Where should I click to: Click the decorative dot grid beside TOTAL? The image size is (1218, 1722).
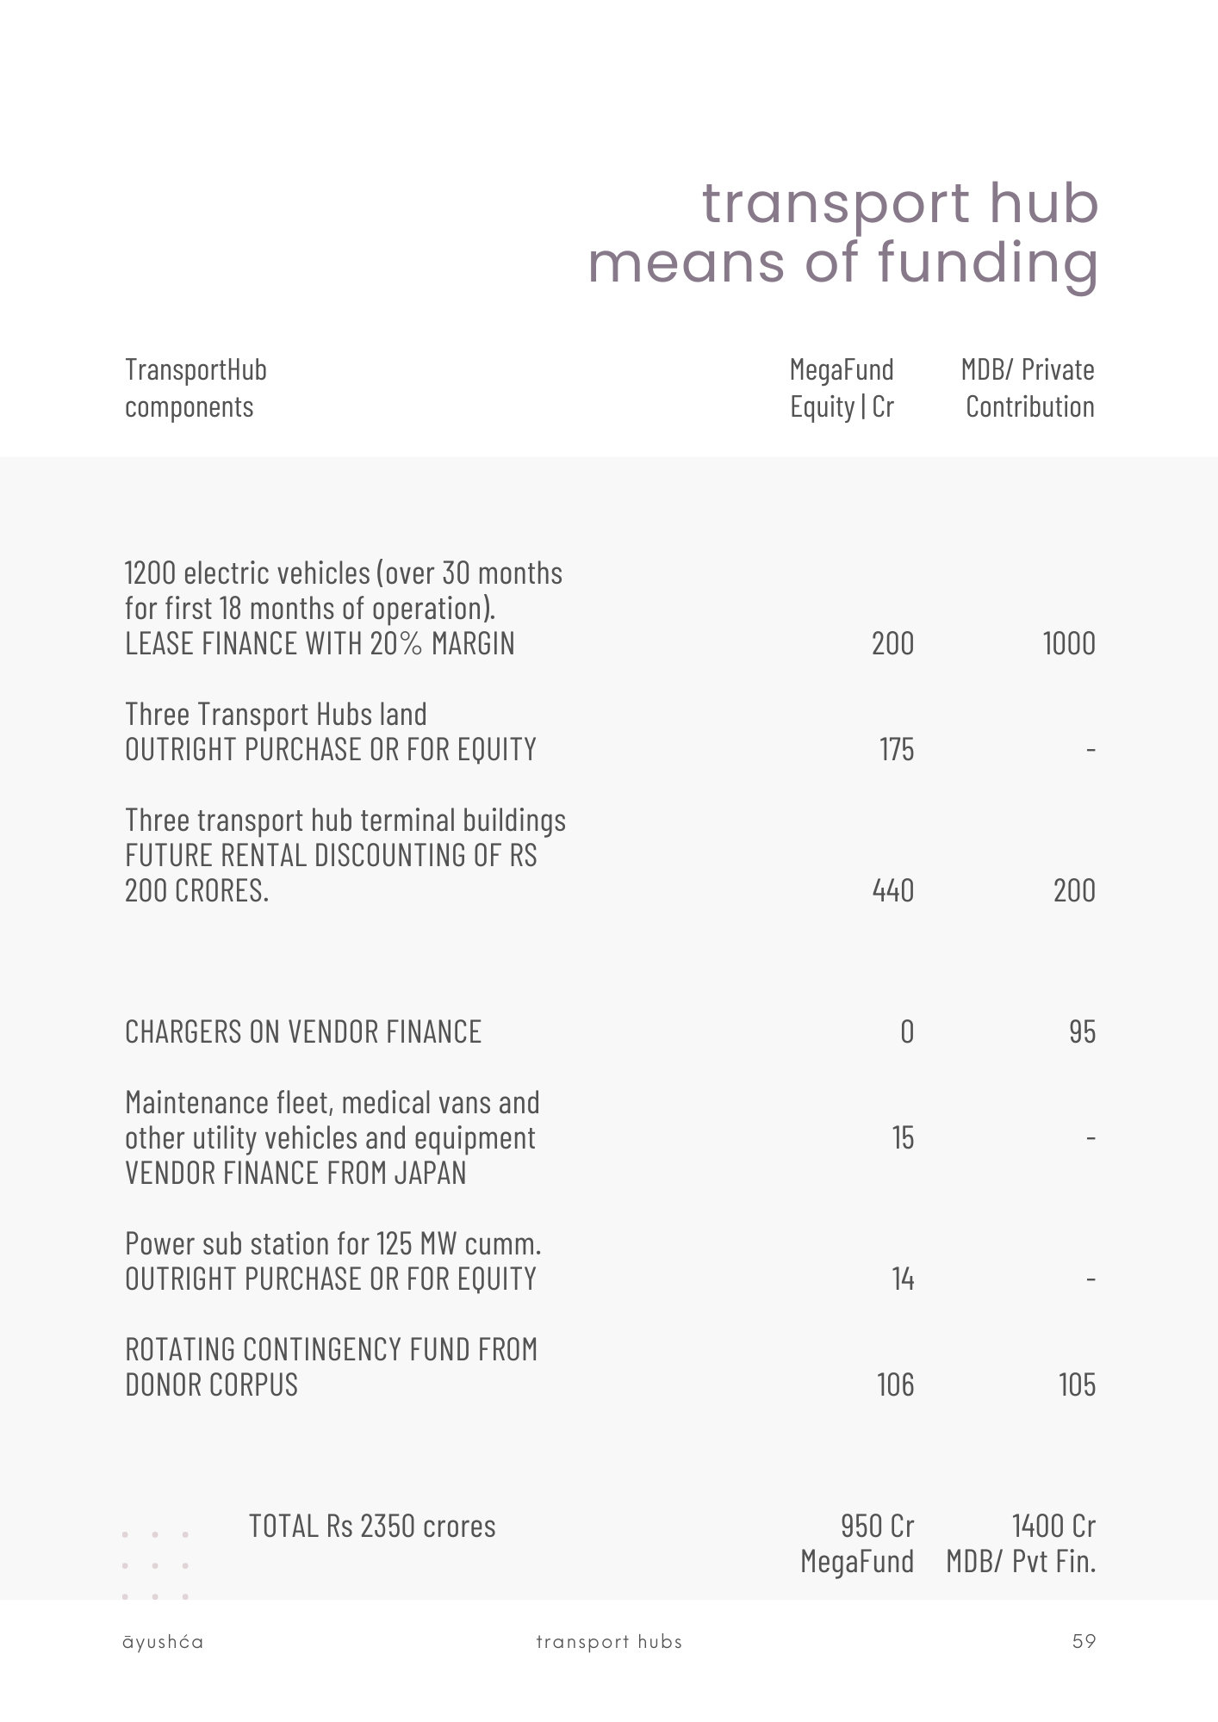(155, 1565)
